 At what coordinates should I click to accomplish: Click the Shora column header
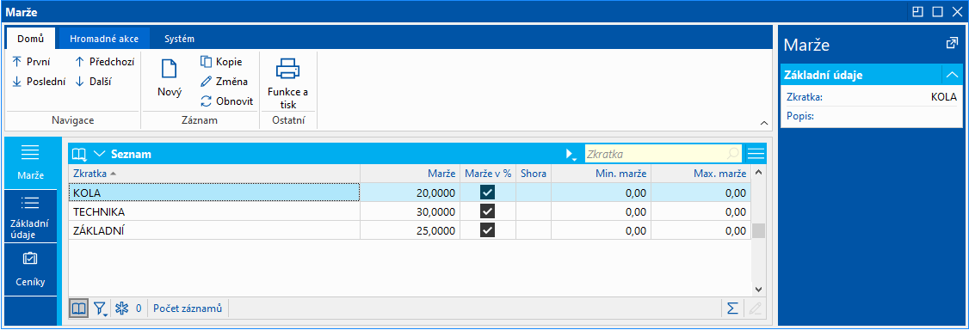pos(534,174)
